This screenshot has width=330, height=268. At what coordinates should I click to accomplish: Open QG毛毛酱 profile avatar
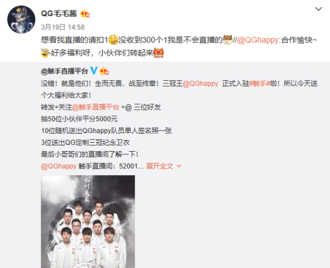coord(21,19)
